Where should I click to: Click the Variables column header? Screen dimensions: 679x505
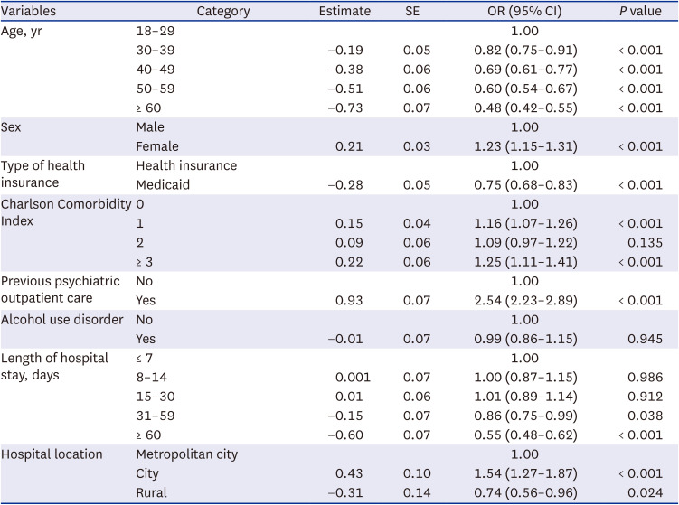click(28, 11)
